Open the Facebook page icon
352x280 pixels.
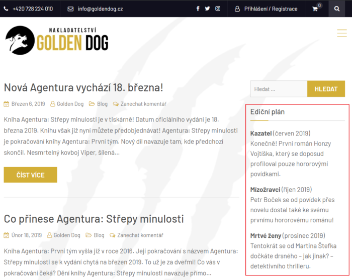(198, 9)
